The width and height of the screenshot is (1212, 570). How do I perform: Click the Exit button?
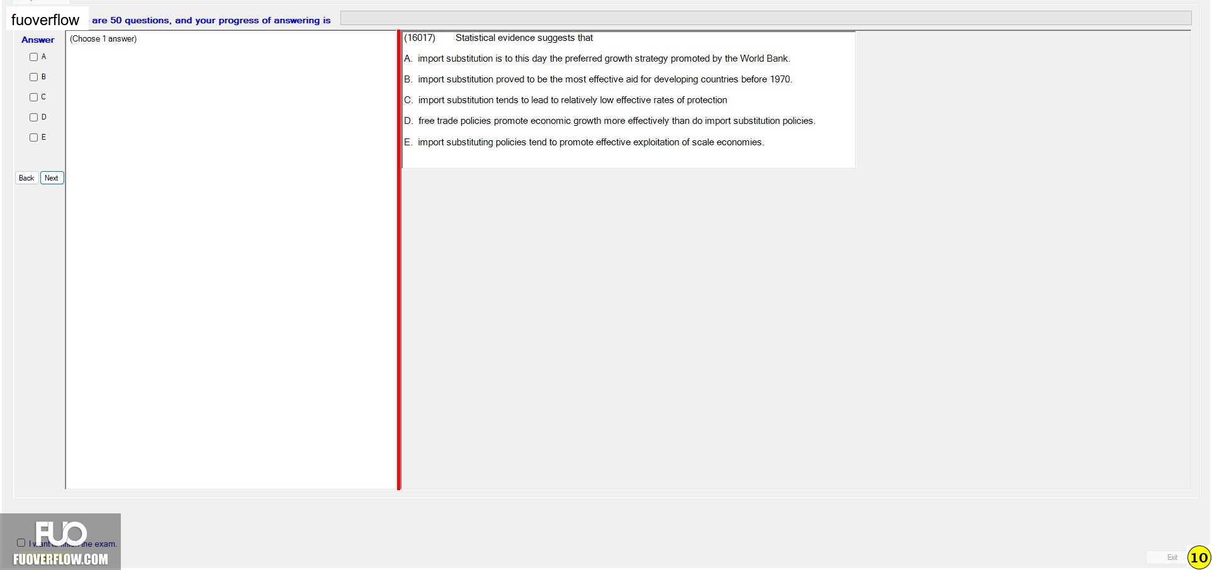1172,557
